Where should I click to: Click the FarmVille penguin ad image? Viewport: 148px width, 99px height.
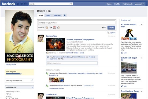[x=129, y=34]
